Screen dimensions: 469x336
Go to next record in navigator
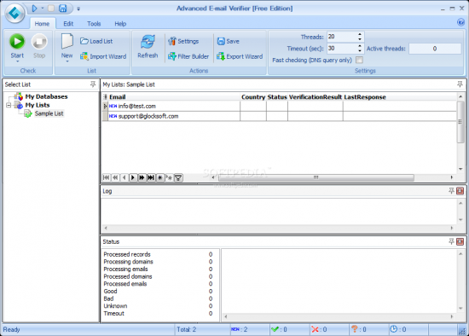tap(133, 177)
